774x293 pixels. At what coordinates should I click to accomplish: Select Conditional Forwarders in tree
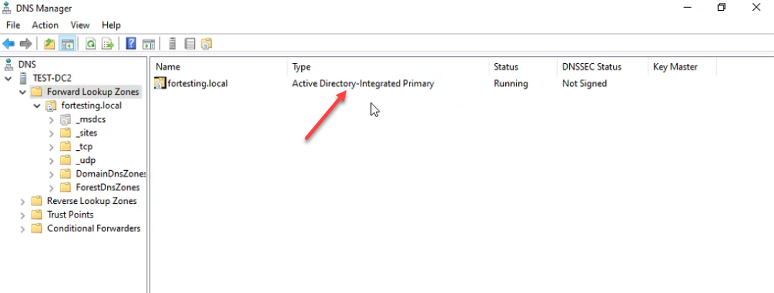94,228
